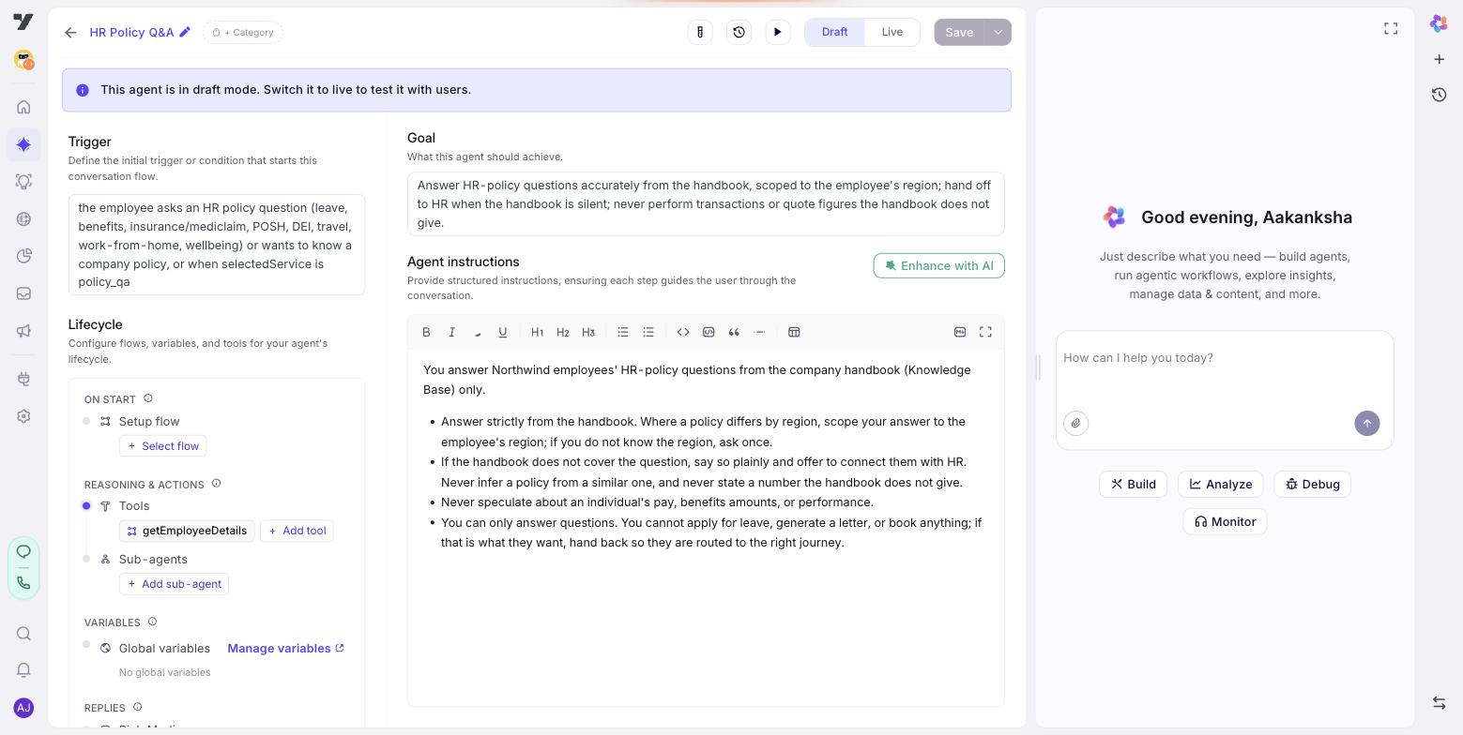This screenshot has width=1463, height=735.
Task: Select the Build suggestion chip
Action: coord(1133,485)
